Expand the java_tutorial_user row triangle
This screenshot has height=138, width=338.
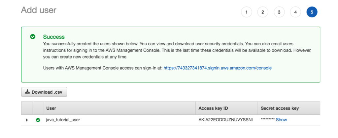[27, 120]
